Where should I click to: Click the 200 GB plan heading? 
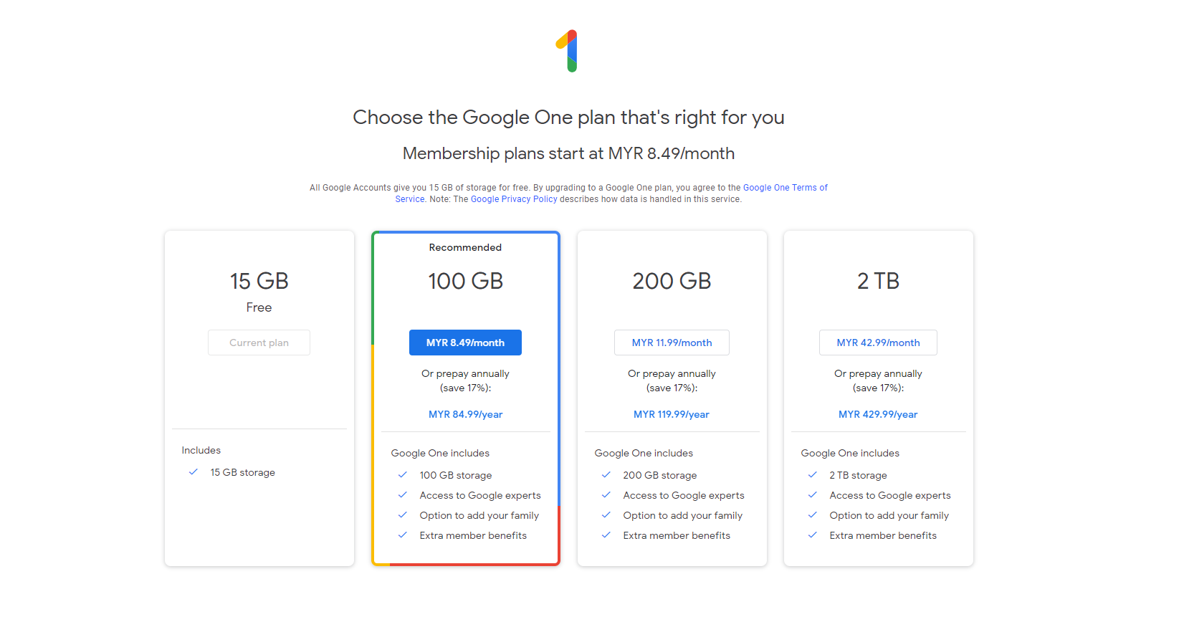pos(672,281)
